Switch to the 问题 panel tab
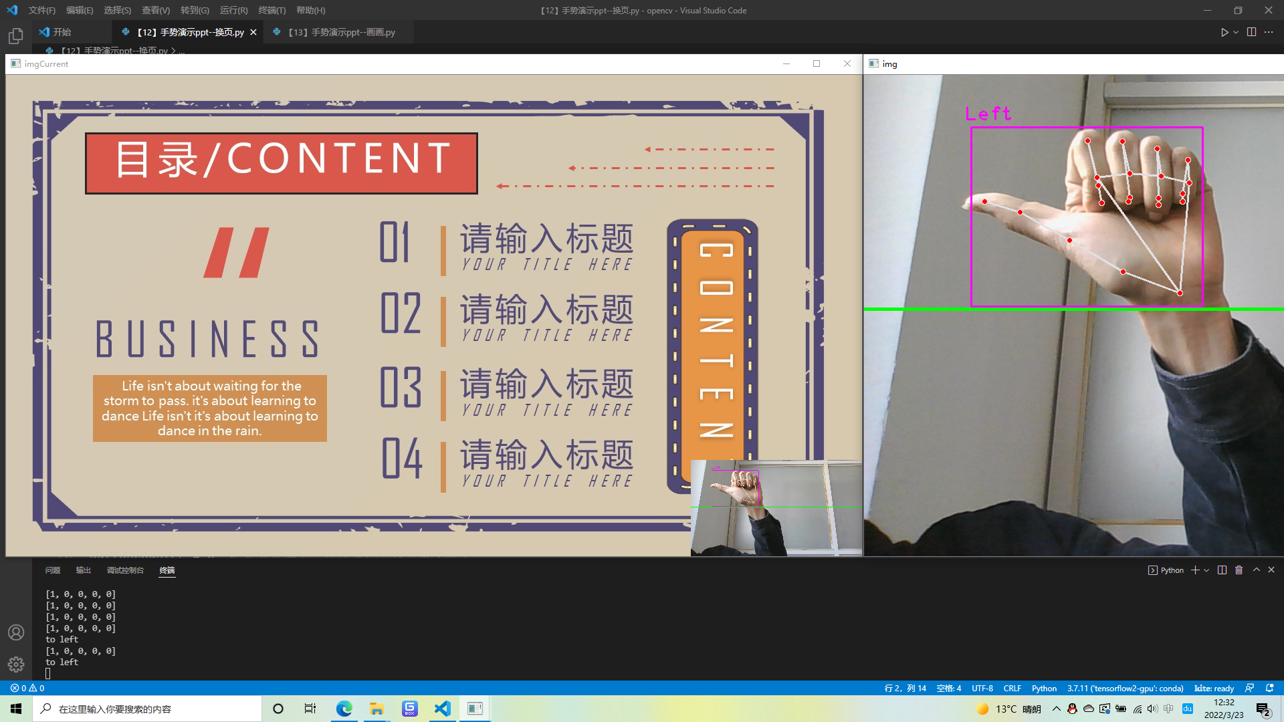Image resolution: width=1284 pixels, height=722 pixels. (x=53, y=570)
